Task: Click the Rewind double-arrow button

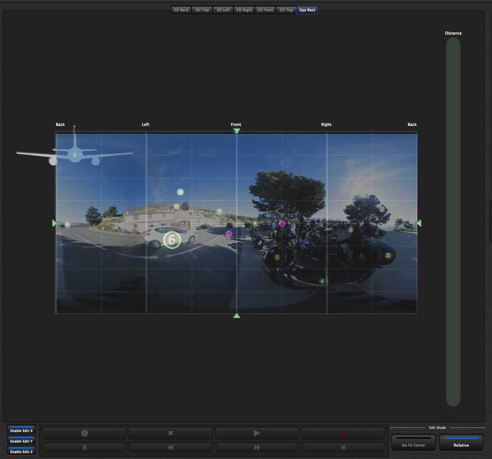Action: tap(171, 448)
